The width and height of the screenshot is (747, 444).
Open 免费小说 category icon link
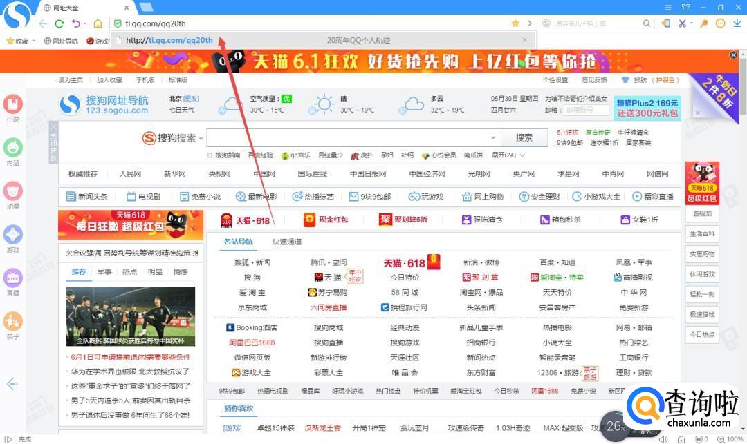(200, 196)
